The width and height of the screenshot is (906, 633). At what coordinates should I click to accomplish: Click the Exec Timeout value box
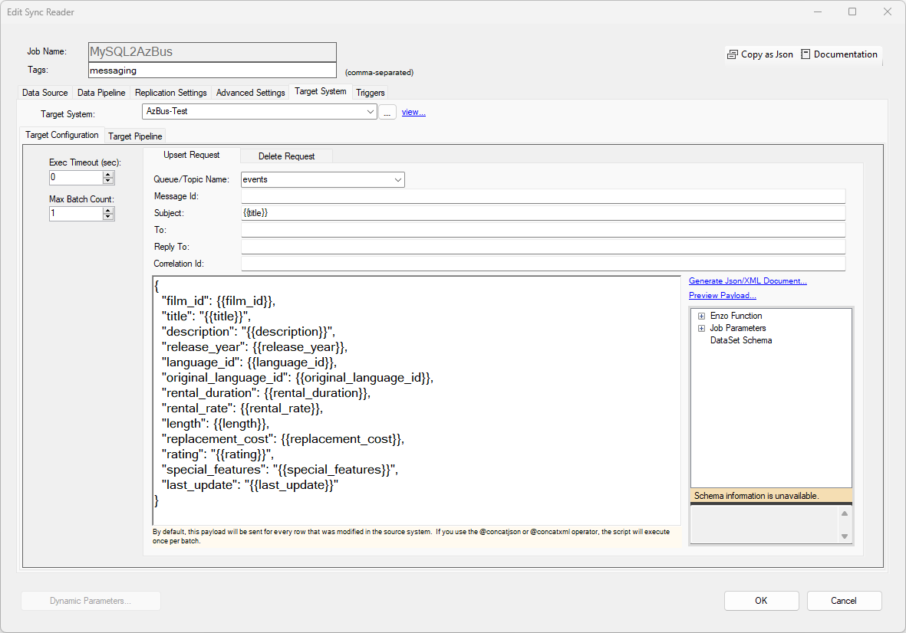[x=76, y=178]
